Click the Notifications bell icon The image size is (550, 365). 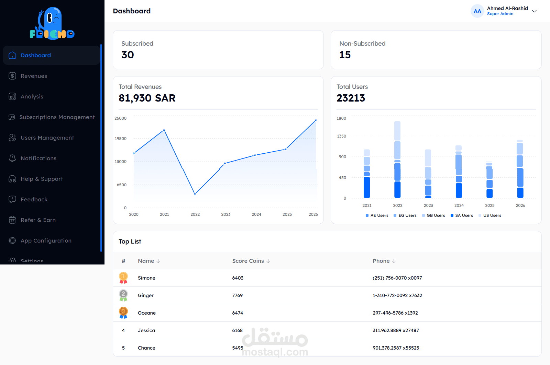12,158
